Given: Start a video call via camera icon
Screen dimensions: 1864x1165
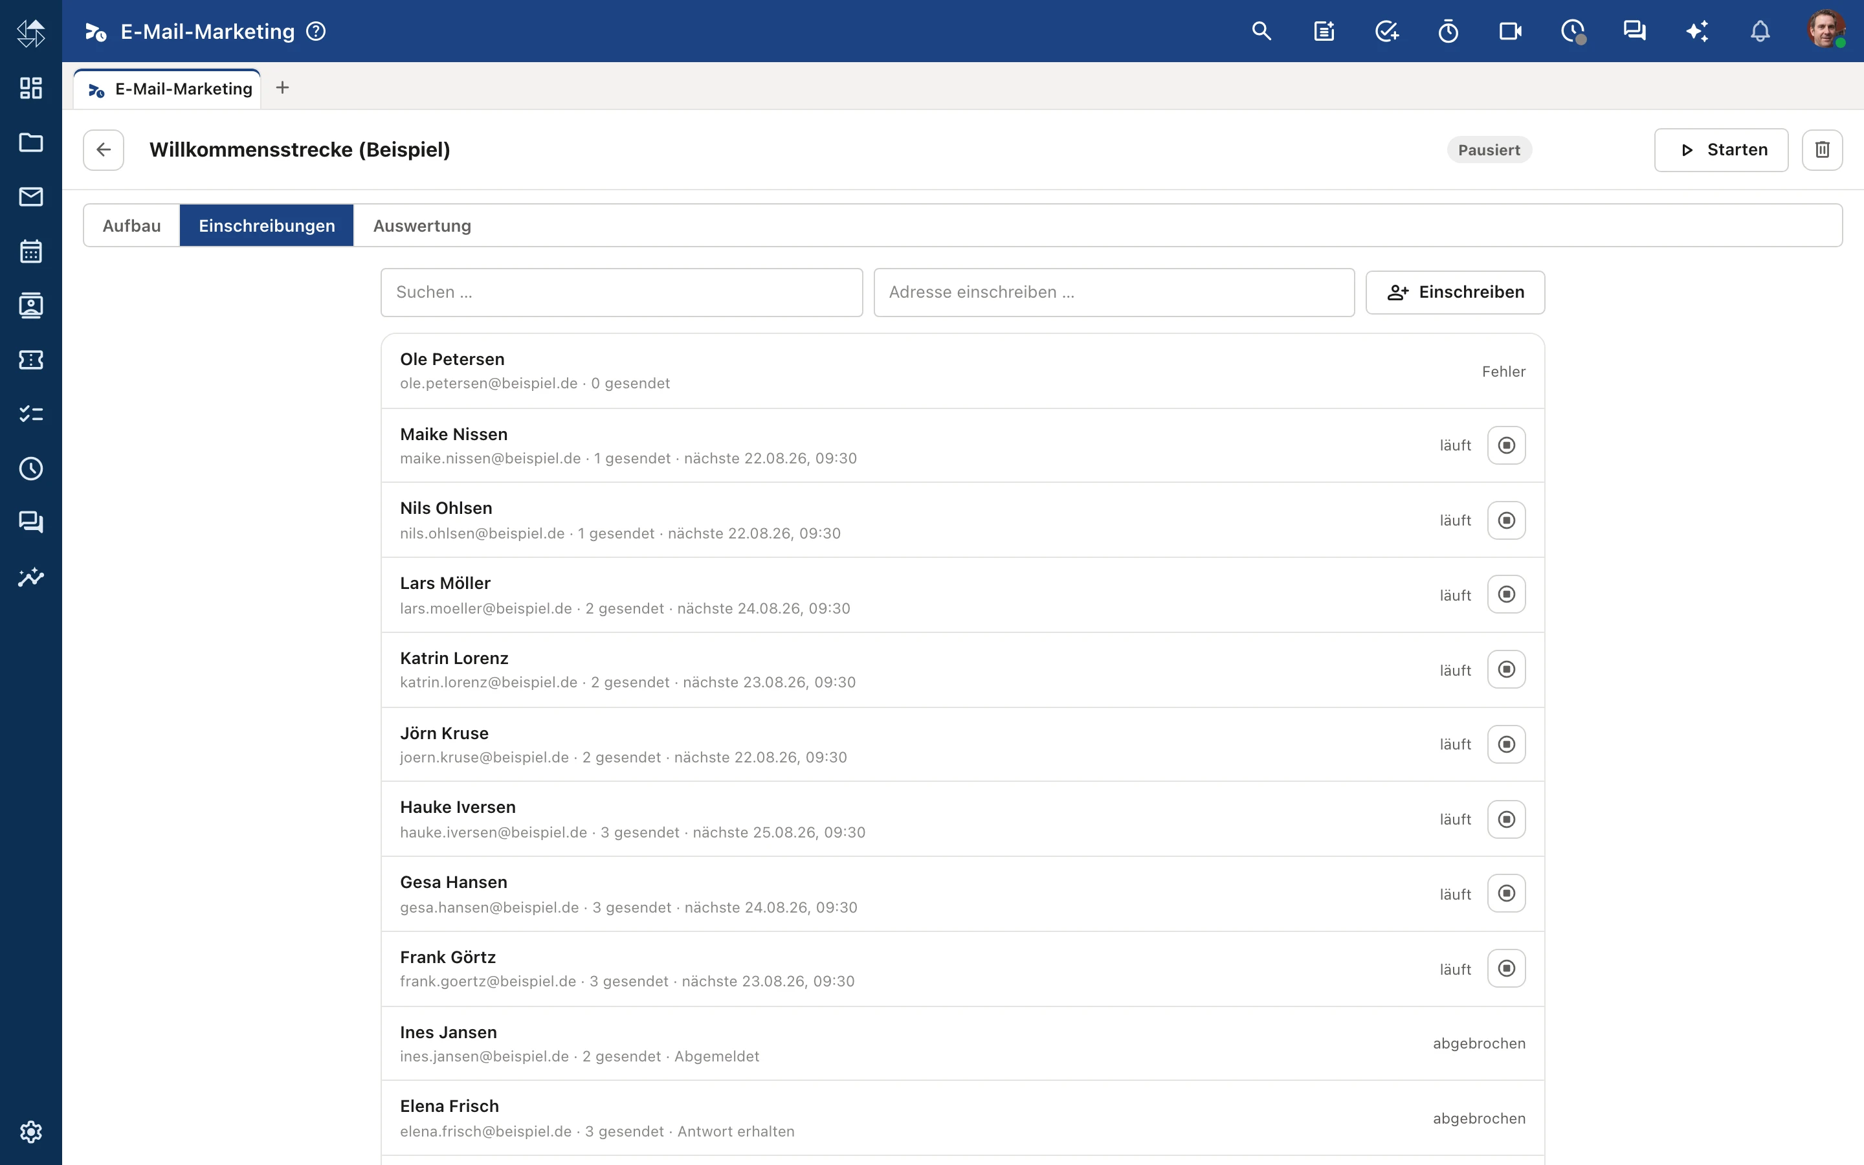Looking at the screenshot, I should click(x=1511, y=31).
